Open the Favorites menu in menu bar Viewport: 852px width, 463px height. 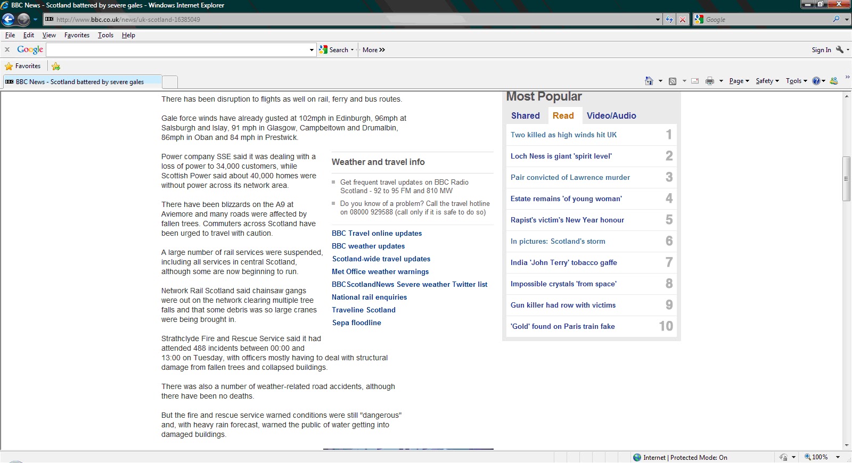(77, 35)
